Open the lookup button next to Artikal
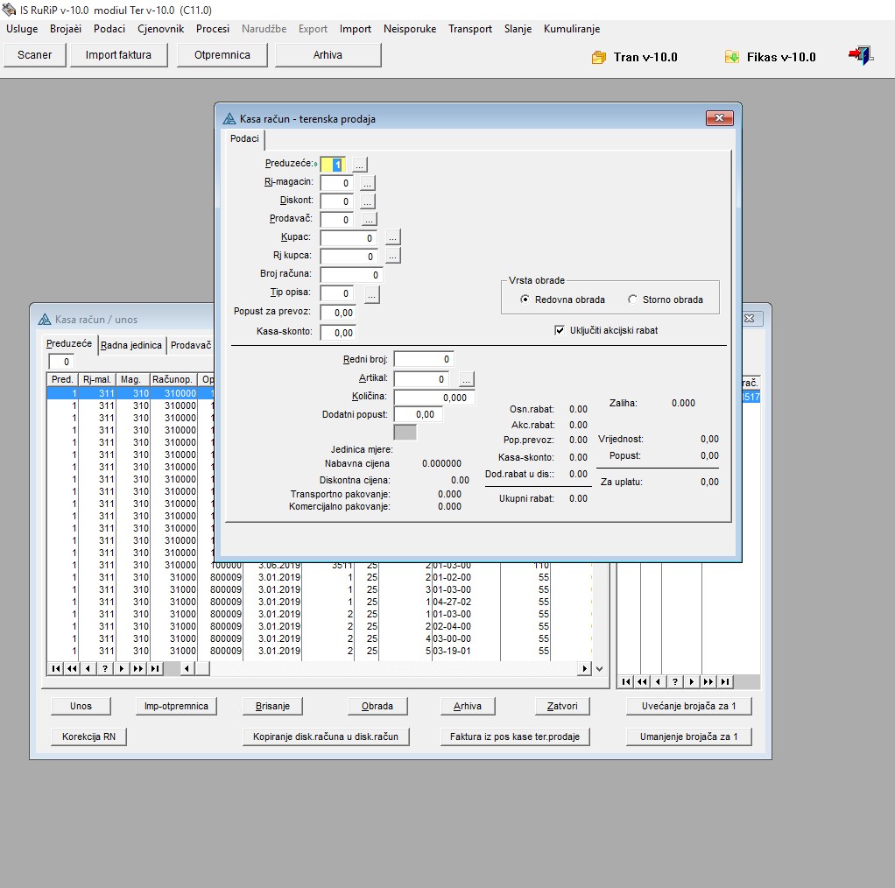The height and width of the screenshot is (888, 895). click(466, 379)
